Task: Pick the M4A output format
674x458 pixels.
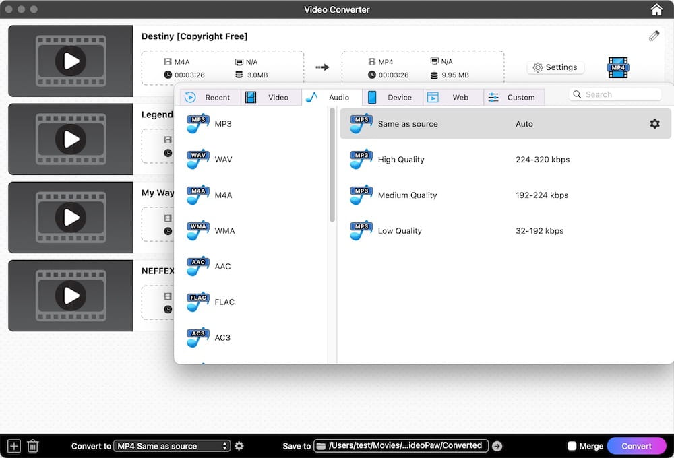Action: (x=197, y=195)
